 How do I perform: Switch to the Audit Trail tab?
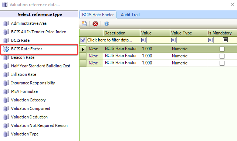pyautogui.click(x=130, y=15)
